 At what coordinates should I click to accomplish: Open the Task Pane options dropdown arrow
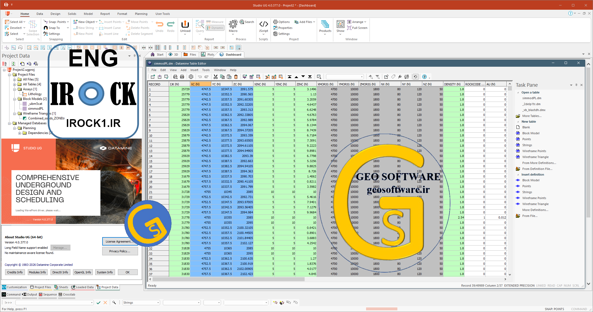click(571, 85)
